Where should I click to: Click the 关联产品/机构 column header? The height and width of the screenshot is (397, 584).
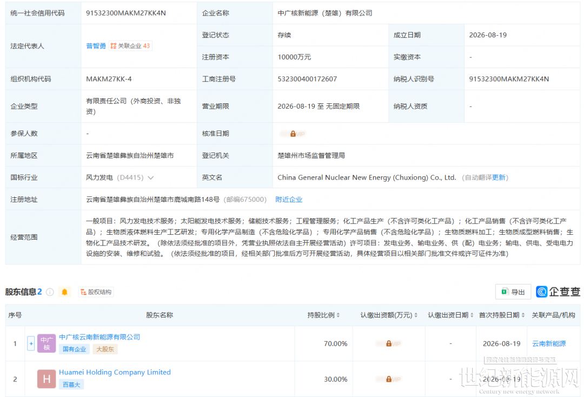(x=554, y=315)
